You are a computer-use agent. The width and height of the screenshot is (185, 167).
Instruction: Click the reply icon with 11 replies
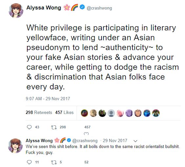pos(29,162)
